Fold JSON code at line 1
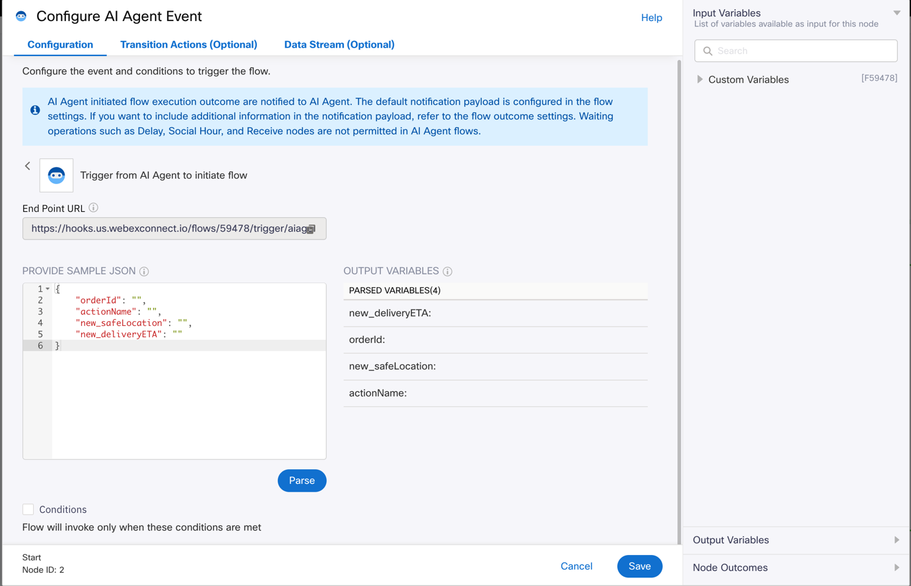Image resolution: width=911 pixels, height=586 pixels. click(48, 289)
